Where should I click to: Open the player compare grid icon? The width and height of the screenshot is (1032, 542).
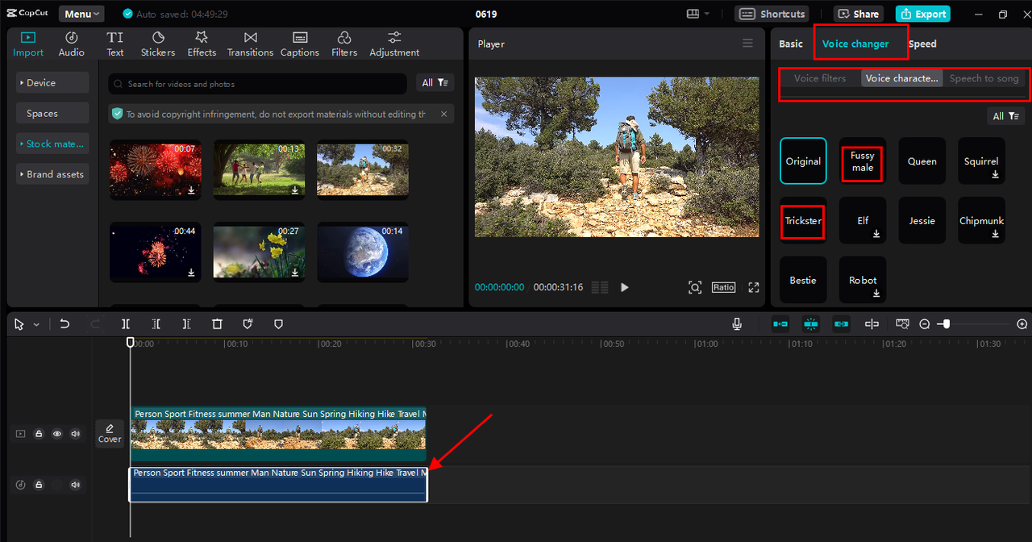[x=600, y=287]
